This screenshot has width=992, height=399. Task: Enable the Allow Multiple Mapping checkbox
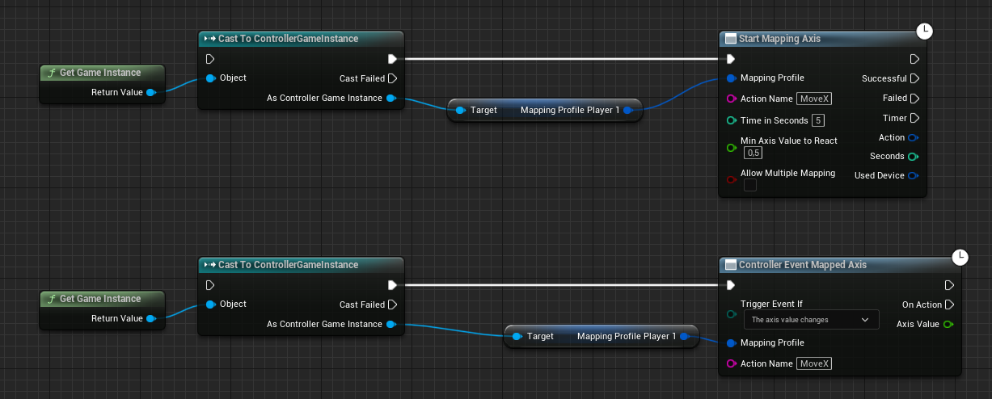point(750,185)
